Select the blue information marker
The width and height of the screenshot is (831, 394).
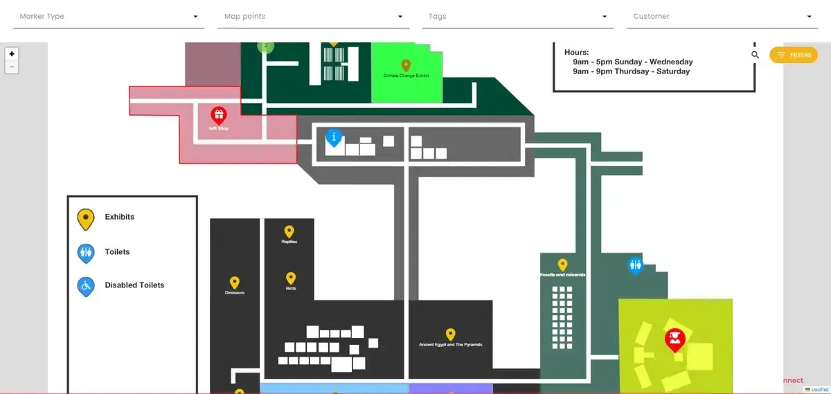coord(334,138)
